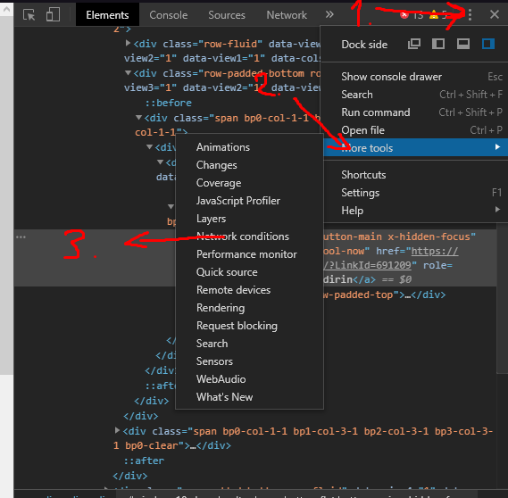Collapse the row-padded-bottom div node
This screenshot has height=498, width=508.
(128, 73)
